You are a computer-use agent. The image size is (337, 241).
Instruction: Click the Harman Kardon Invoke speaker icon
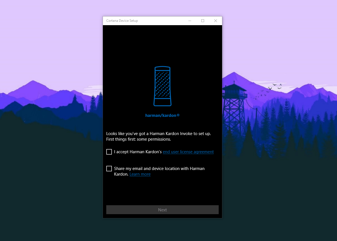pos(162,86)
